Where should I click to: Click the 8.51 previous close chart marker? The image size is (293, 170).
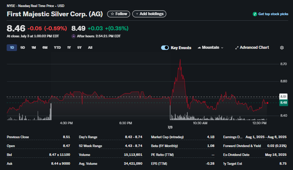click(283, 96)
